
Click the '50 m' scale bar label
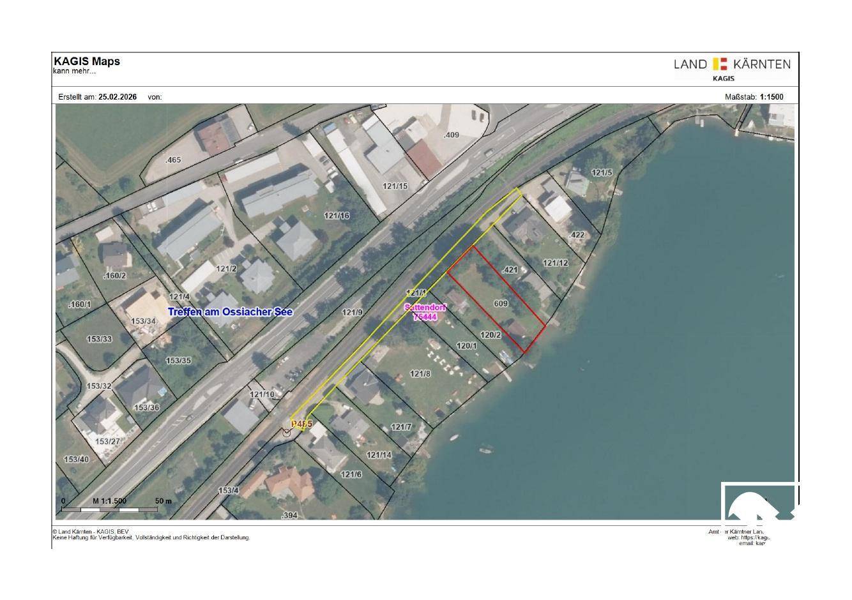[164, 501]
